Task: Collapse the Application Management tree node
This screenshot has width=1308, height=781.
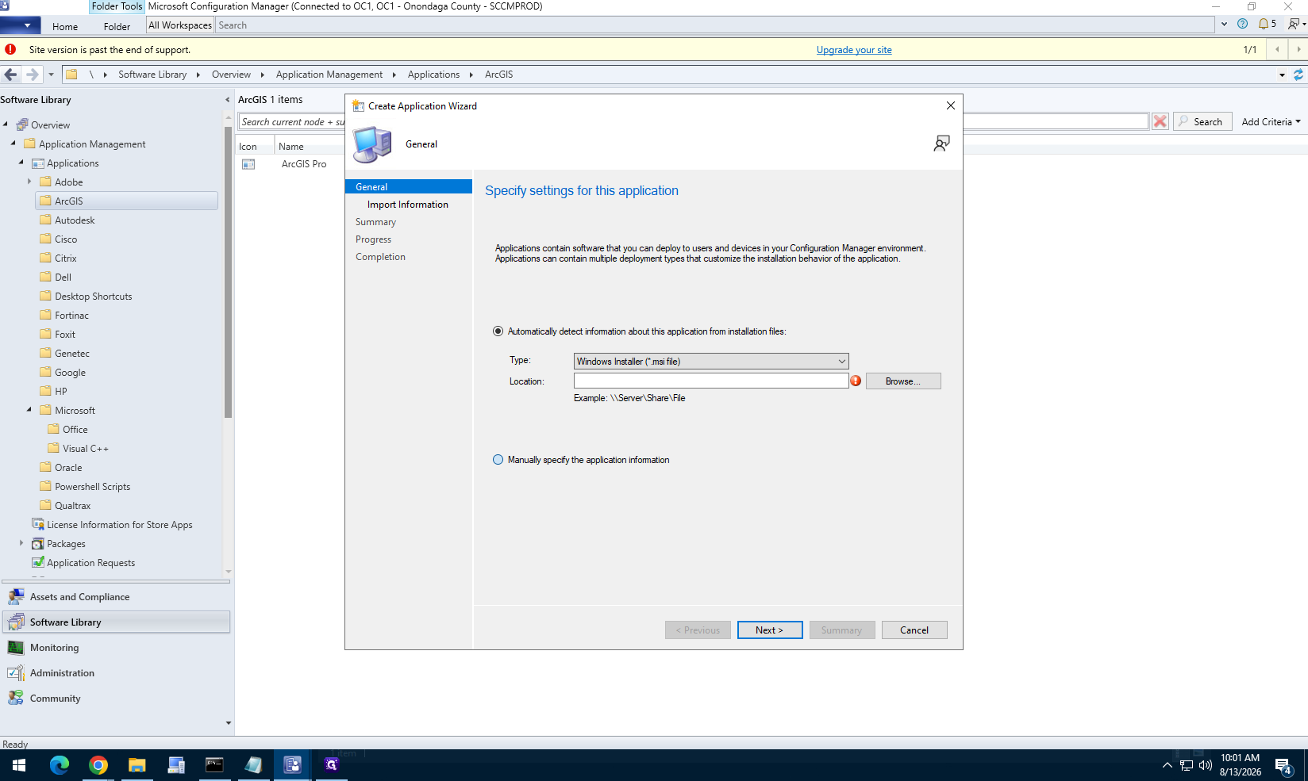Action: tap(13, 144)
